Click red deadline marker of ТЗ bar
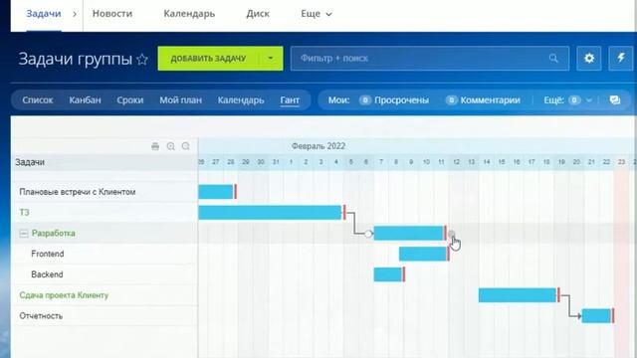Screen dimensions: 637x358 [344, 213]
